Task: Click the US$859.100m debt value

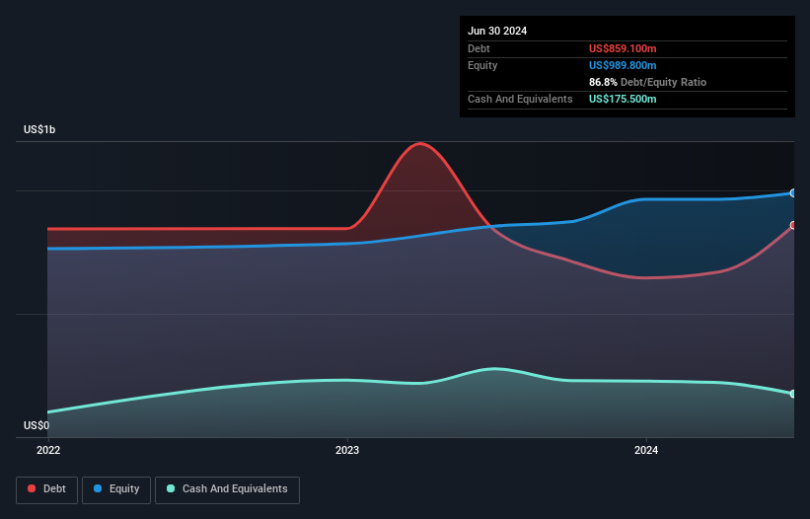Action: [623, 48]
